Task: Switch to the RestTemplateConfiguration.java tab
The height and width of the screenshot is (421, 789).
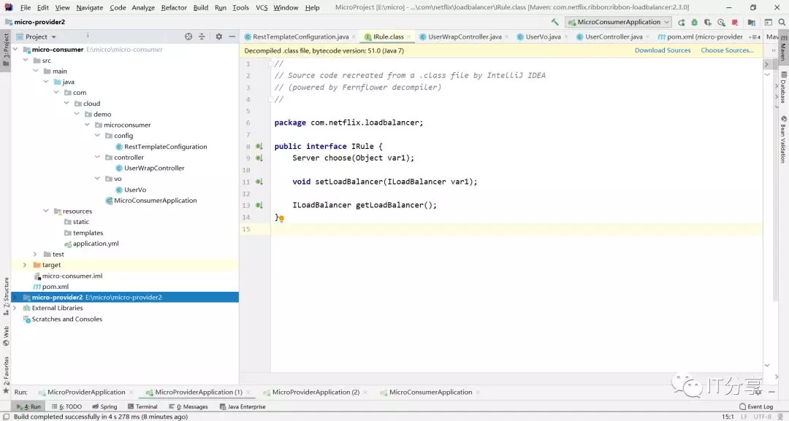Action: point(300,36)
